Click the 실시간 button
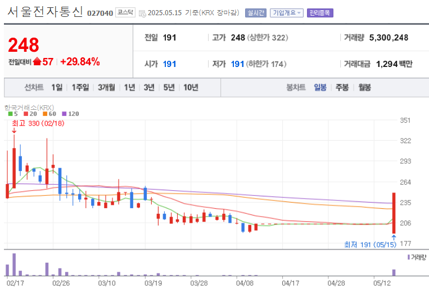The width and height of the screenshot is (429, 305). pos(256,13)
